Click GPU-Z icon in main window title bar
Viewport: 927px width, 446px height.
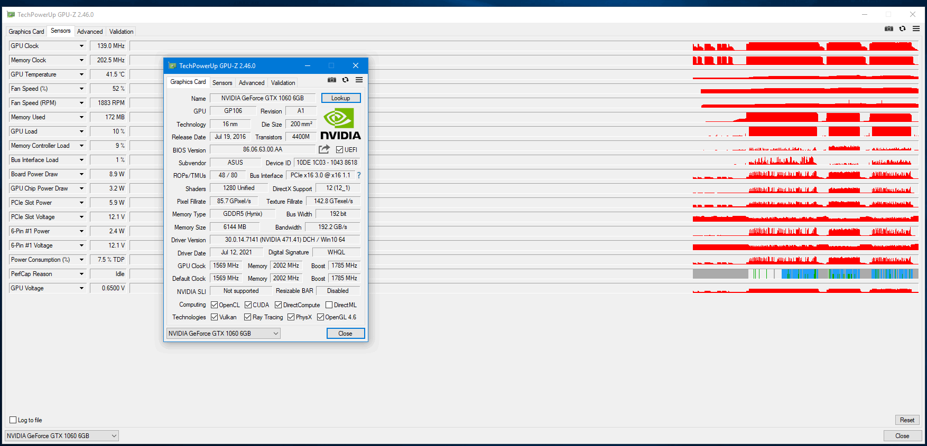(11, 14)
